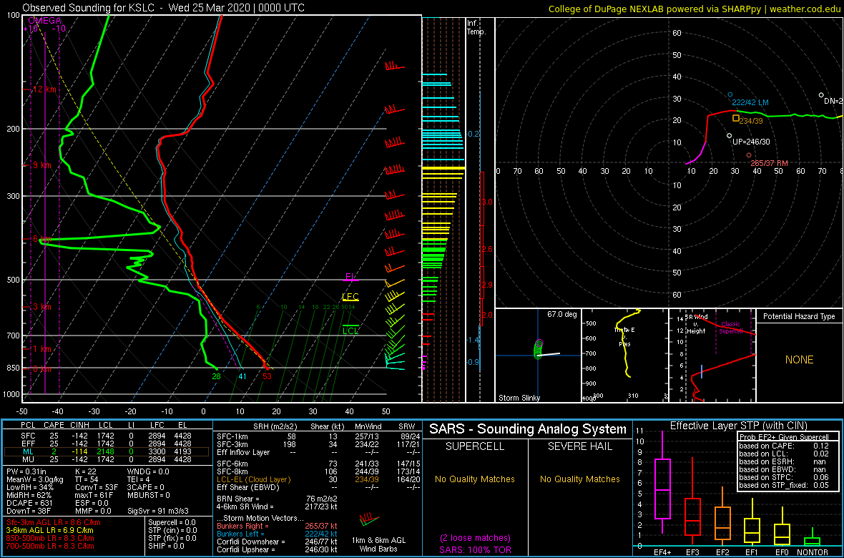844x558 pixels.
Task: Click the Theta-E v. Pres label
Action: click(x=623, y=337)
